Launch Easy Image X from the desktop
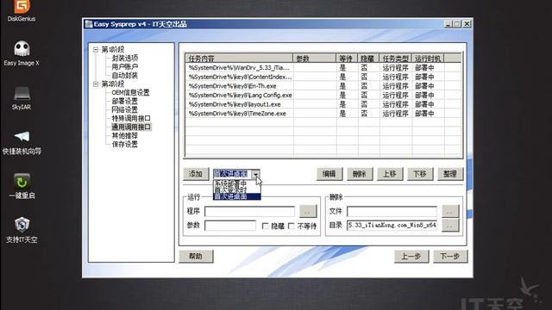This screenshot has width=552, height=310. click(x=22, y=53)
